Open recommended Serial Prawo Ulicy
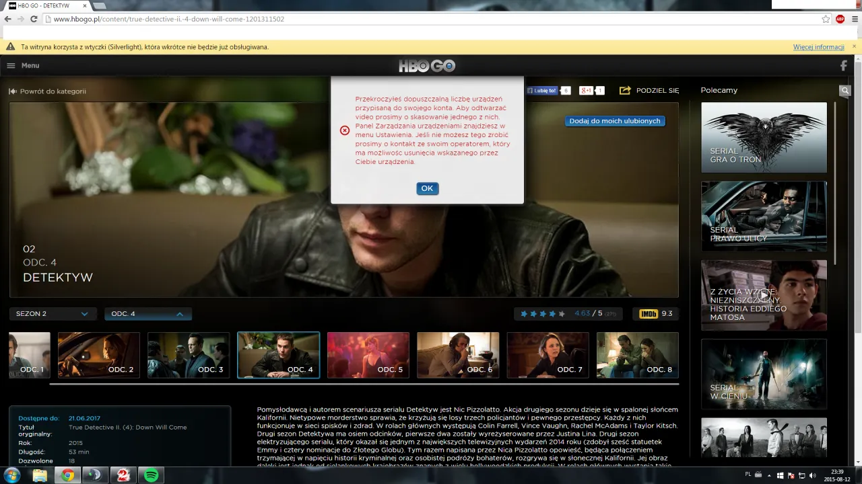The image size is (862, 484). pyautogui.click(x=764, y=216)
